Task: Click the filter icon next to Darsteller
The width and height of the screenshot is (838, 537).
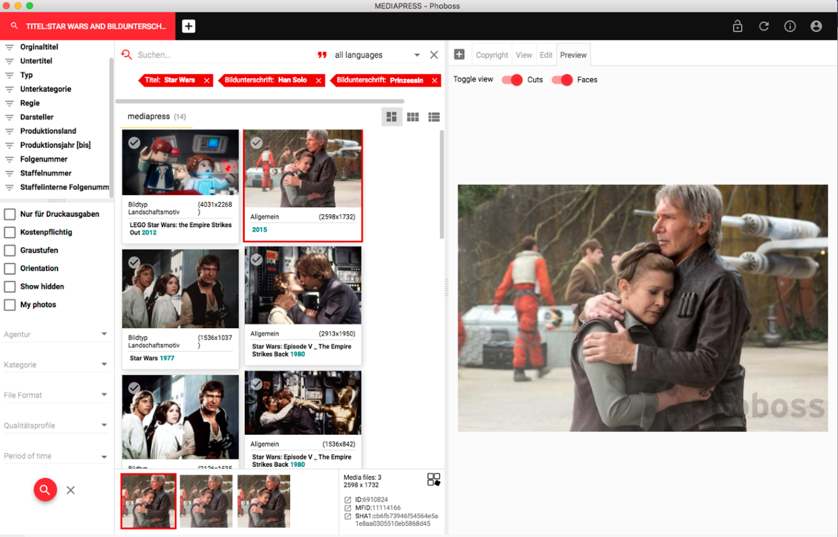Action: pyautogui.click(x=10, y=117)
